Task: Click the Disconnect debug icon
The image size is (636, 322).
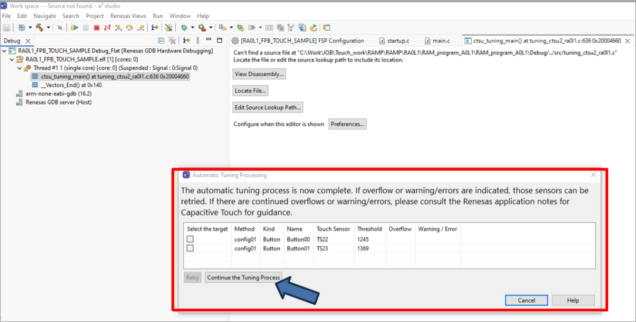Action: tap(107, 28)
